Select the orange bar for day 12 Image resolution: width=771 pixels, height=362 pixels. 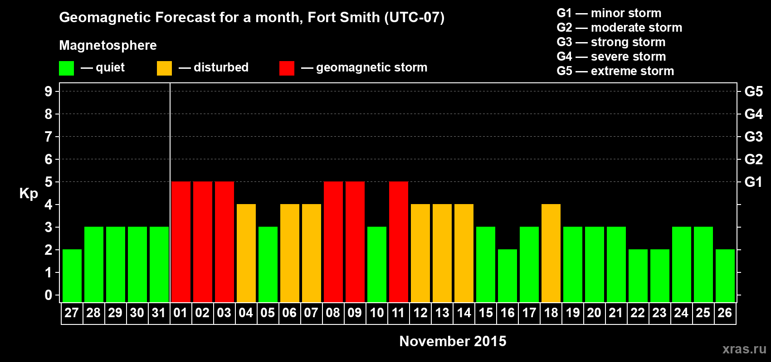click(x=420, y=253)
